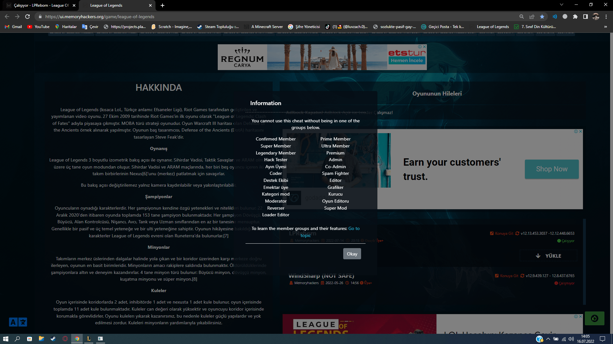The height and width of the screenshot is (344, 613).
Task: Open the Çevir bookmark
Action: pos(90,27)
